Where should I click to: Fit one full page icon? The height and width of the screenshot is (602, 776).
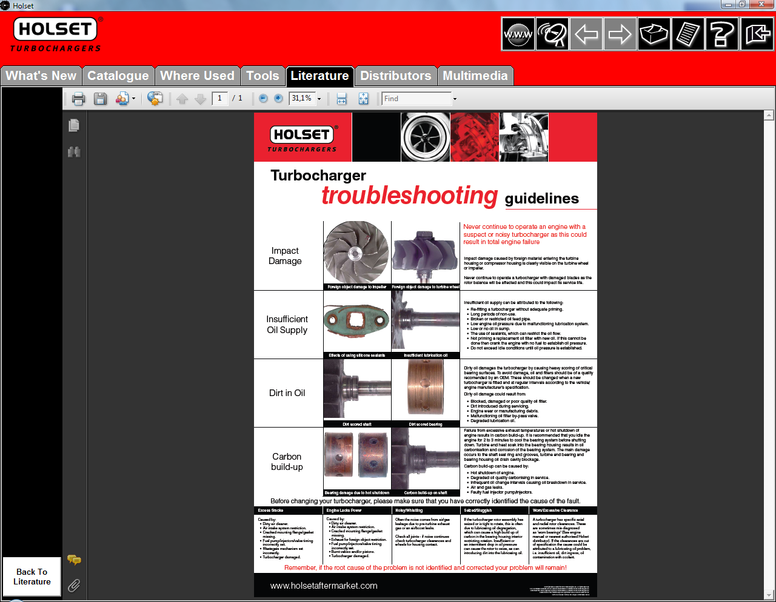click(x=363, y=99)
